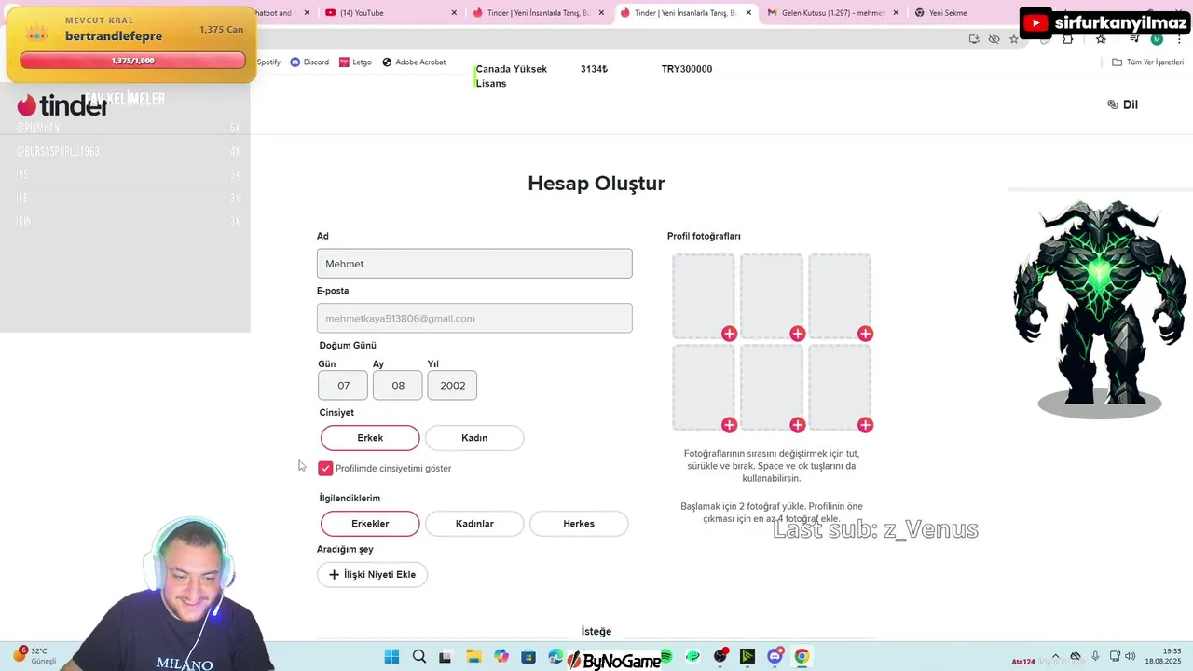Uncheck Profilimde cinsiyetimi göster checkbox

[x=325, y=468]
